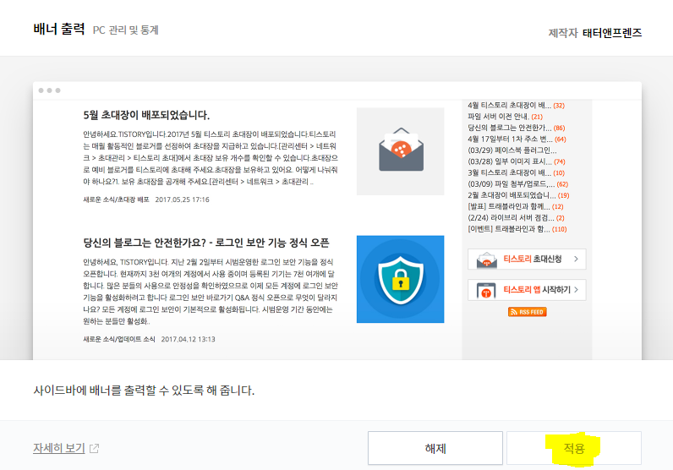Click the 해제 release button
Viewport: 673px width, 470px height.
(435, 448)
